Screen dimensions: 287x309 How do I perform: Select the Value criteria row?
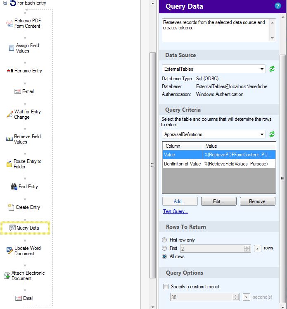(x=219, y=155)
